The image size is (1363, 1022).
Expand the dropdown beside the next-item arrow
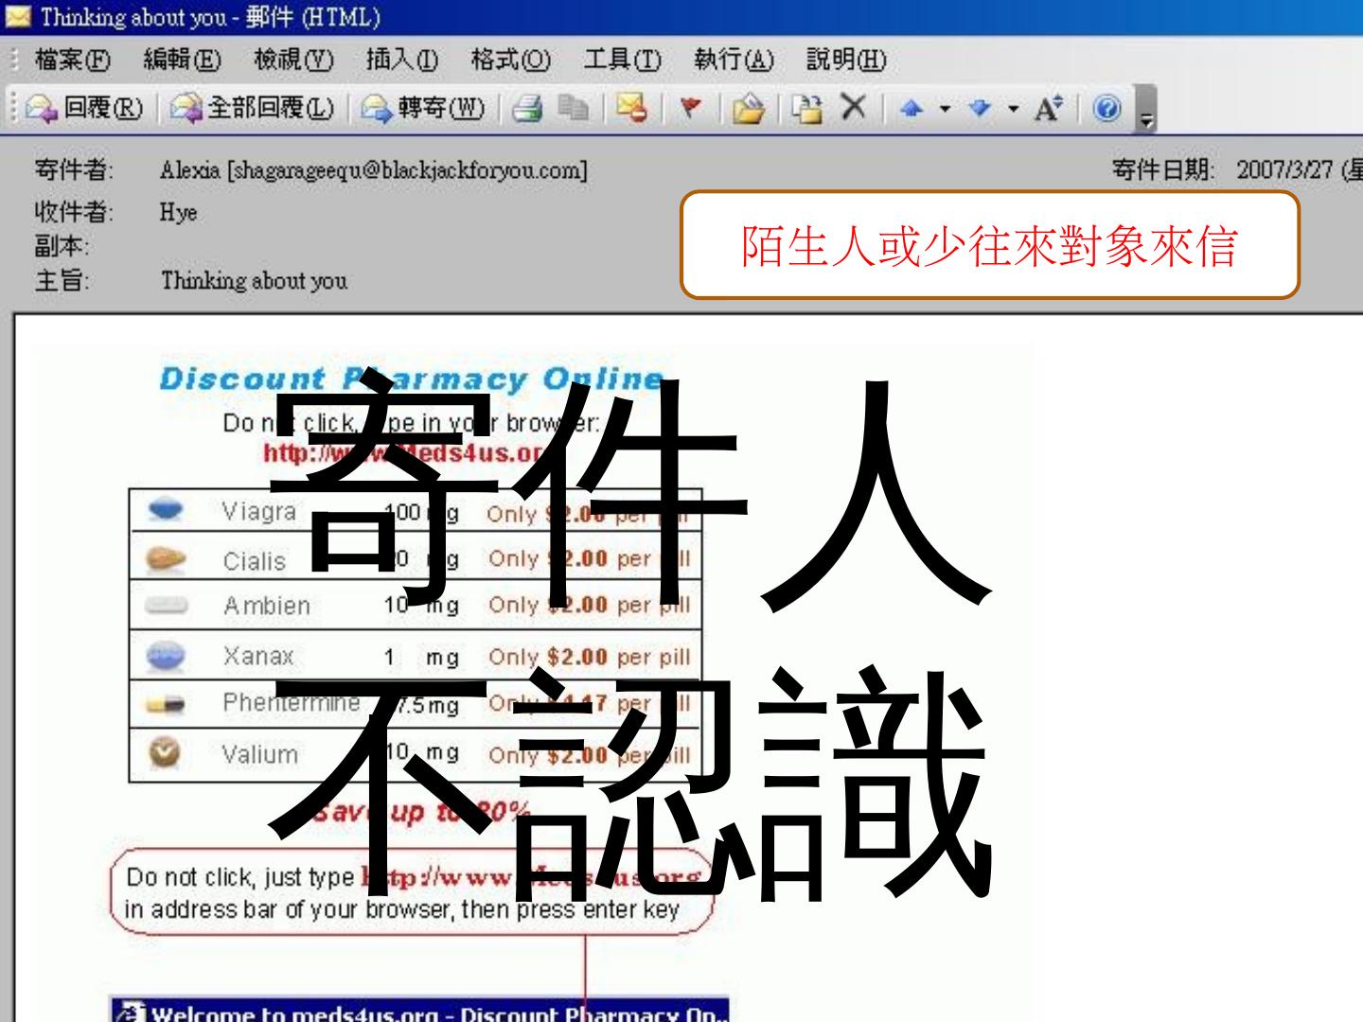point(1013,110)
